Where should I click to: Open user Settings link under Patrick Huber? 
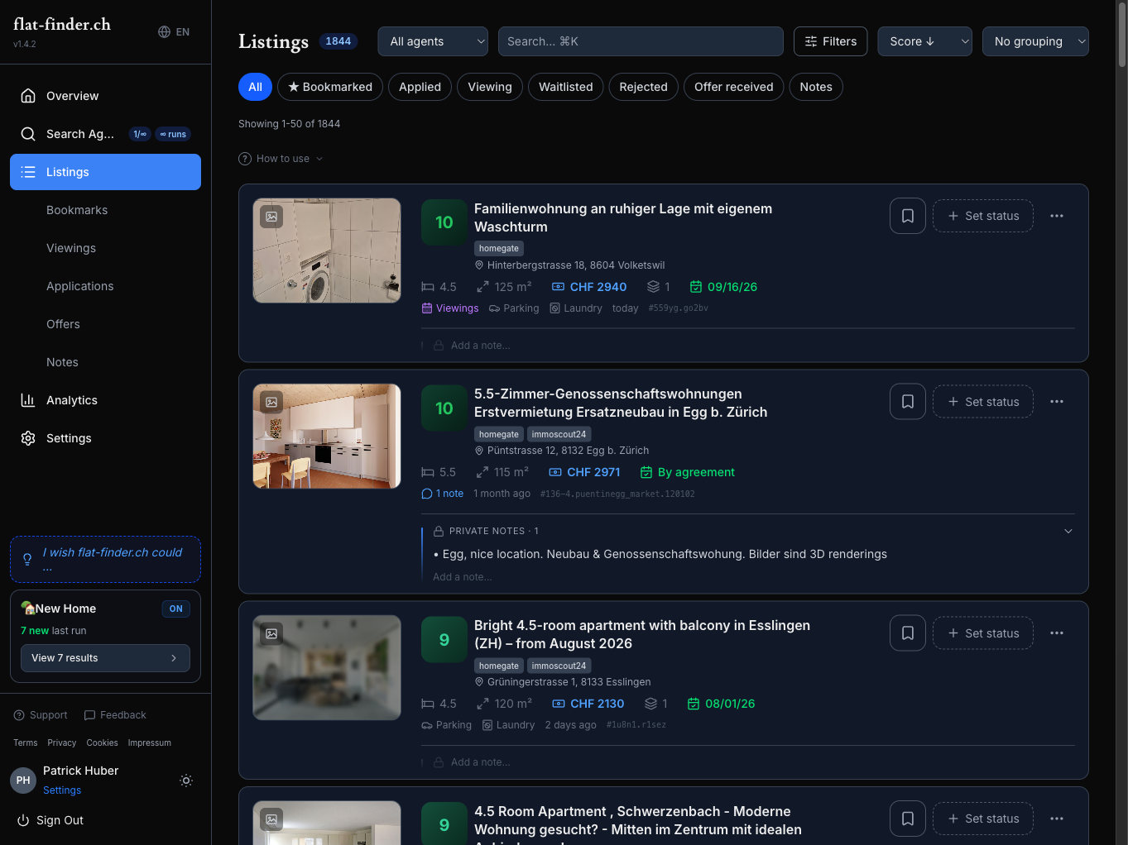pyautogui.click(x=62, y=790)
